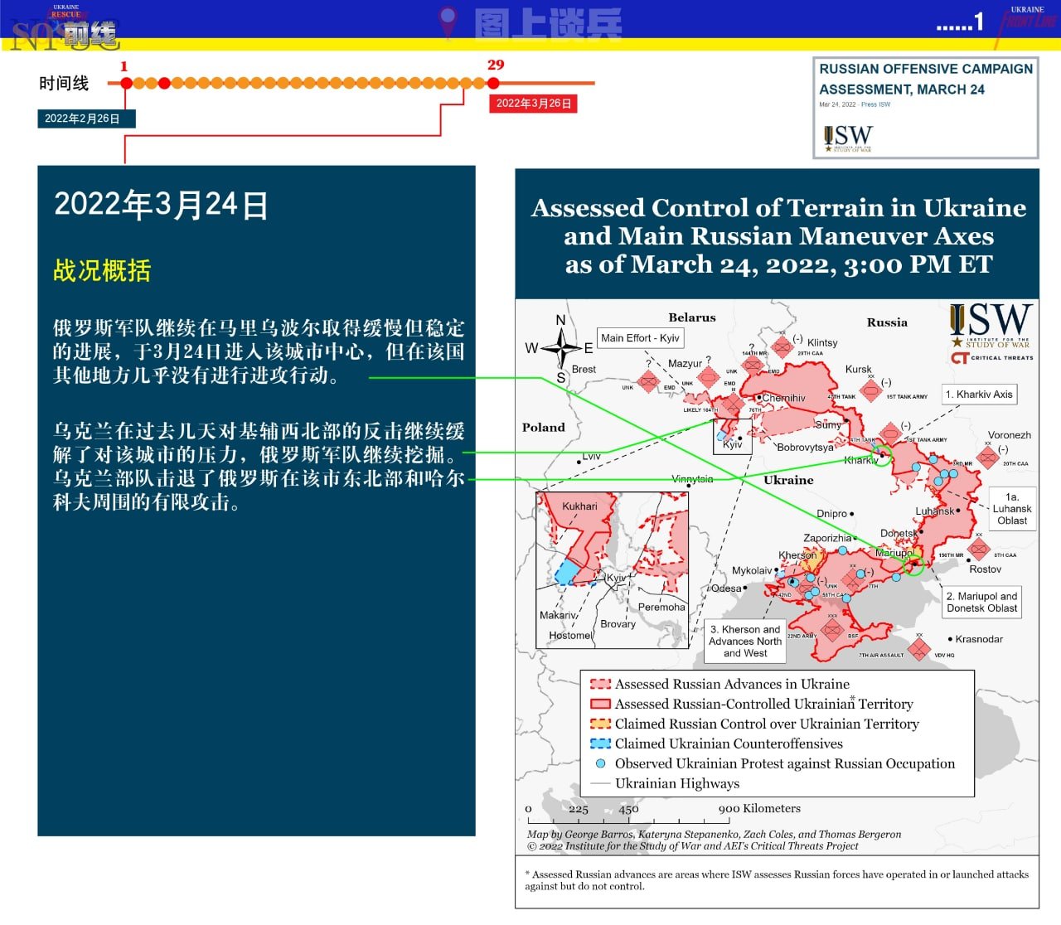Click the paragraph about Mariupol progress

point(259,351)
